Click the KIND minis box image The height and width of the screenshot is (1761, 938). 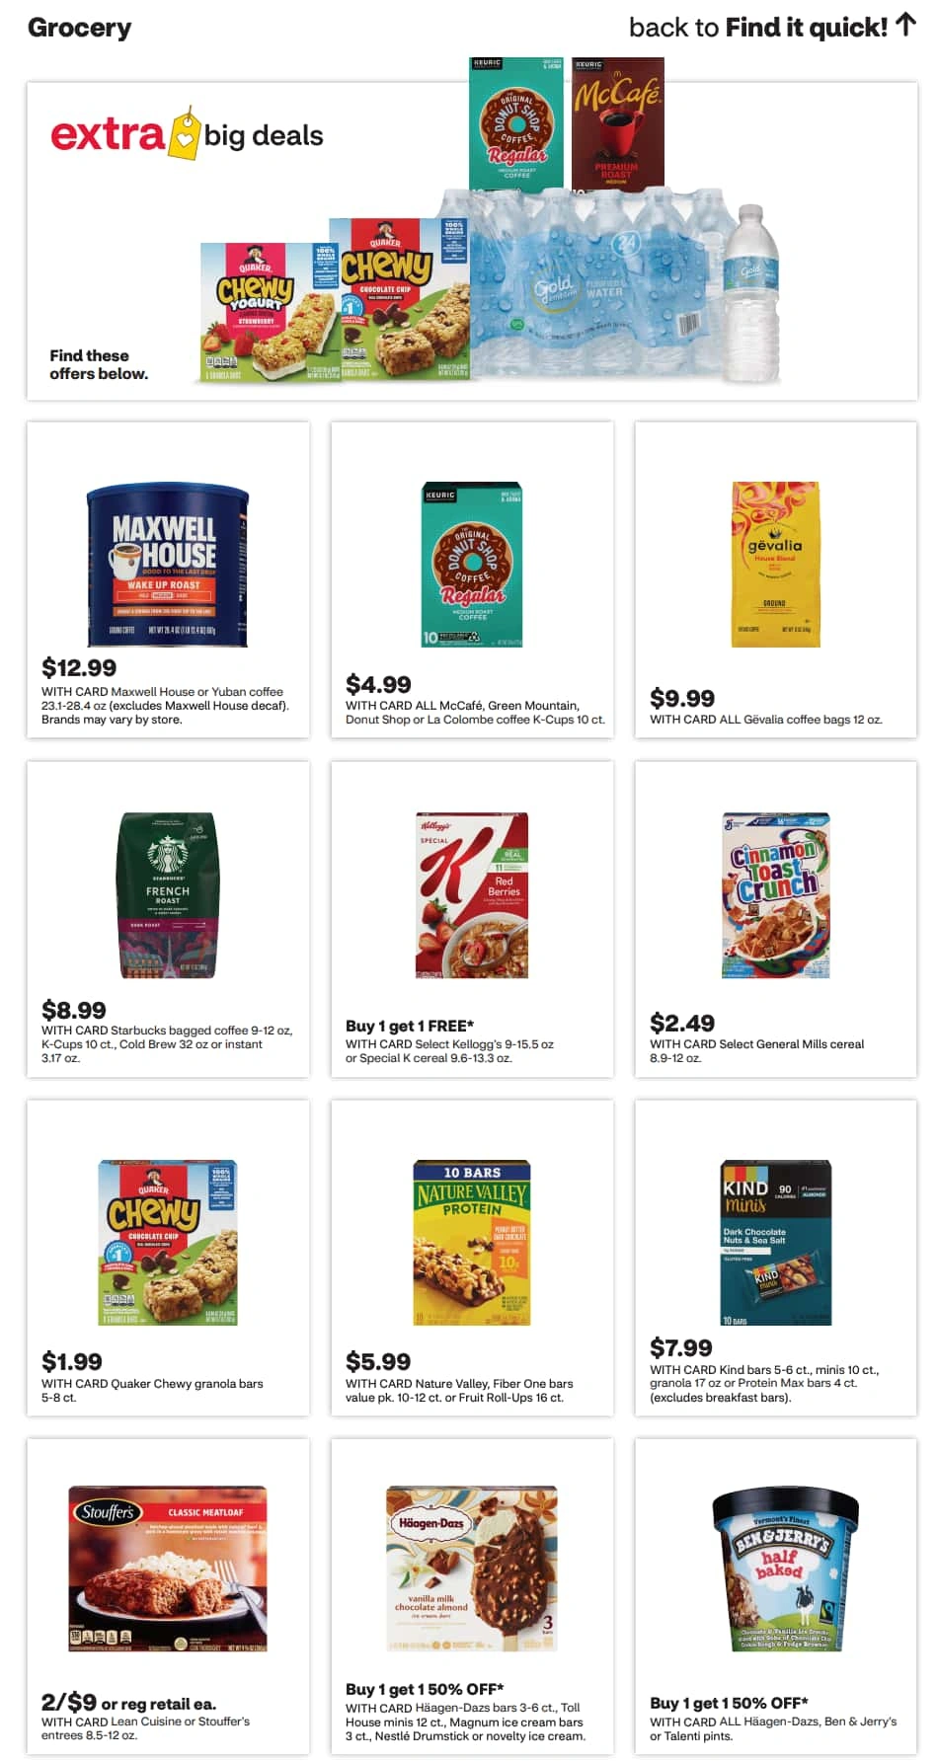point(776,1243)
